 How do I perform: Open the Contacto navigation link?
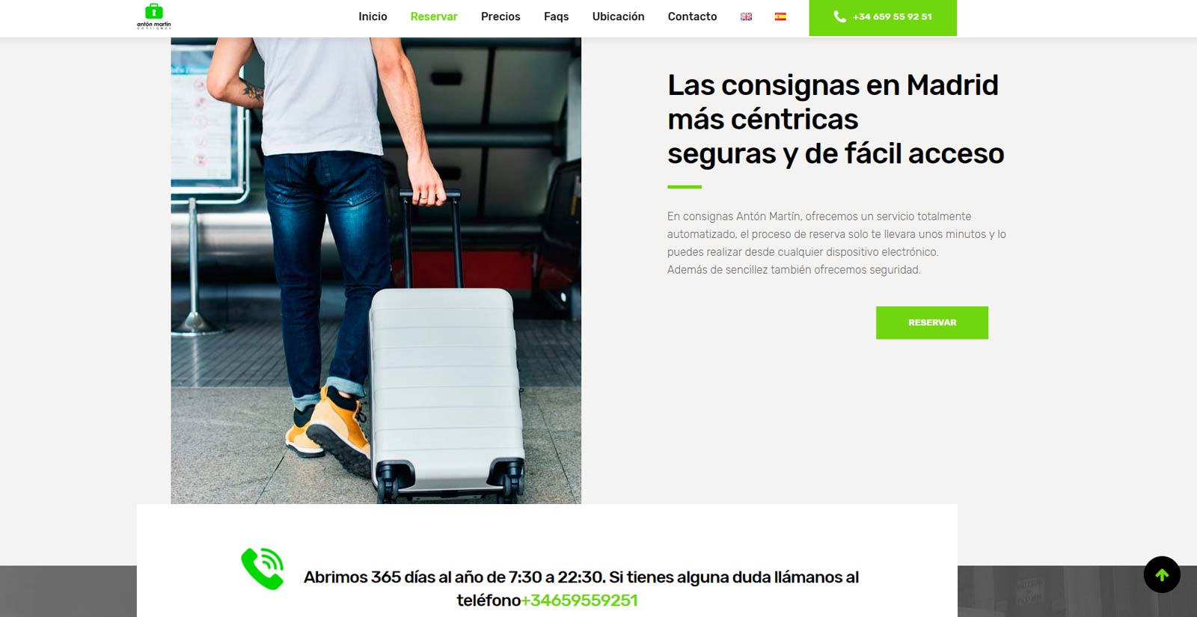click(692, 16)
